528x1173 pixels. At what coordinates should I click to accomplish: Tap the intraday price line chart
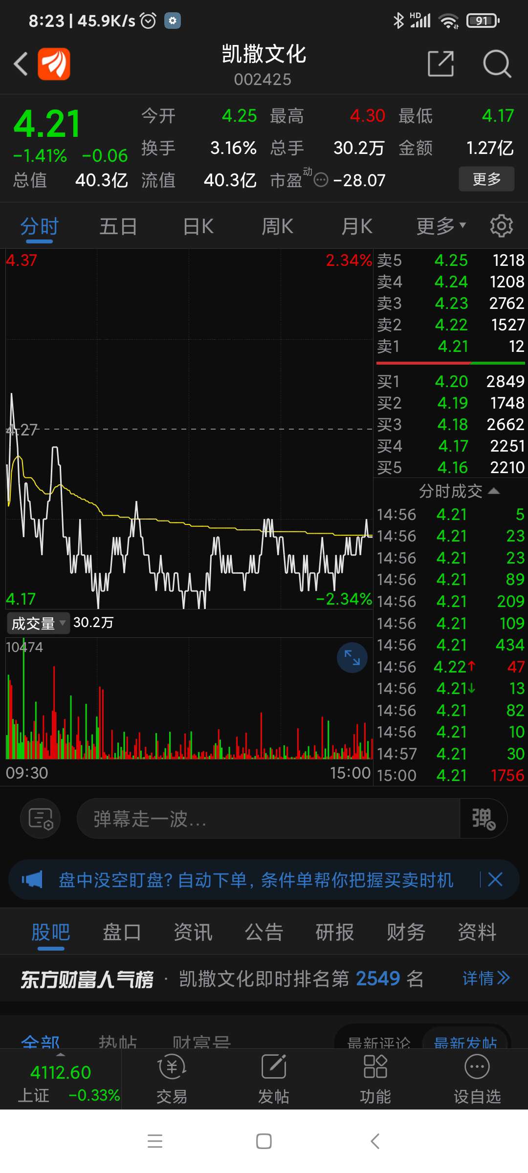[189, 429]
